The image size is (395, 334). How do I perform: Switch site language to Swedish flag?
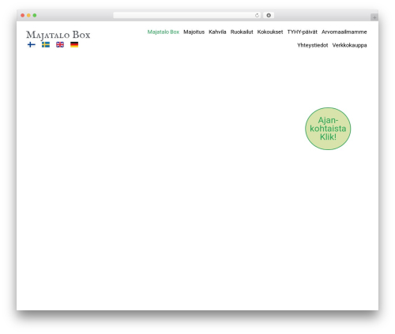pyautogui.click(x=46, y=45)
